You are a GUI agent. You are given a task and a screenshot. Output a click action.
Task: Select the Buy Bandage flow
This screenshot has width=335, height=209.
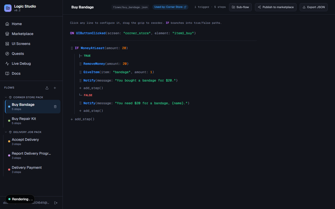33,107
